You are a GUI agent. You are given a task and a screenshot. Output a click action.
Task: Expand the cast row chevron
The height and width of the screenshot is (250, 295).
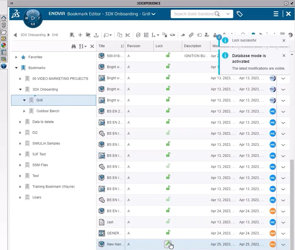(x=283, y=222)
